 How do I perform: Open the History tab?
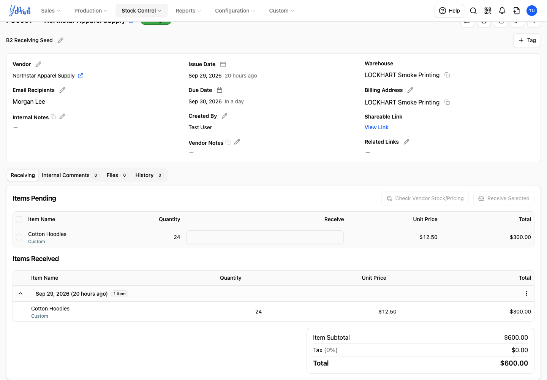pyautogui.click(x=149, y=175)
